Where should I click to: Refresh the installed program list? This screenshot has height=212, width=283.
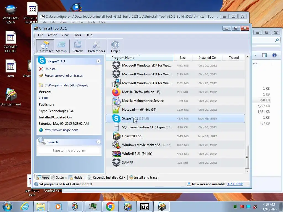click(78, 46)
